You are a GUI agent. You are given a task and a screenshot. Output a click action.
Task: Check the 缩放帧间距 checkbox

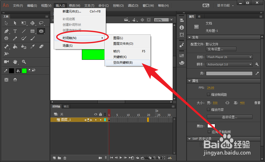pyautogui.click(x=209, y=94)
